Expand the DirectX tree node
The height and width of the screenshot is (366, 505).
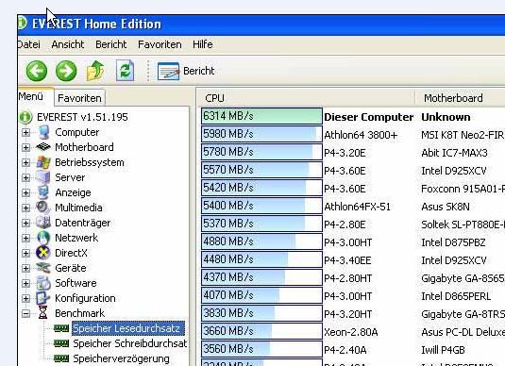[x=25, y=254]
